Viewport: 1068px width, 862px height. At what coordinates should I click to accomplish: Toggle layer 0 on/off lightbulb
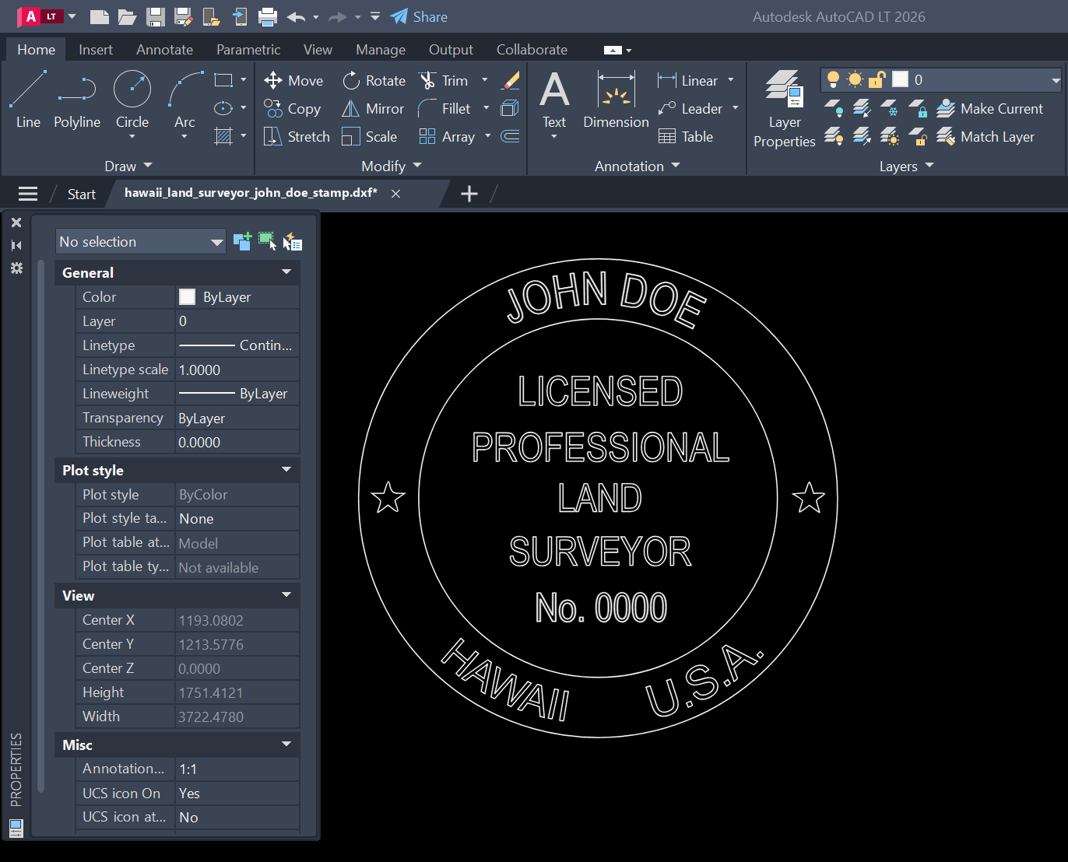(833, 79)
